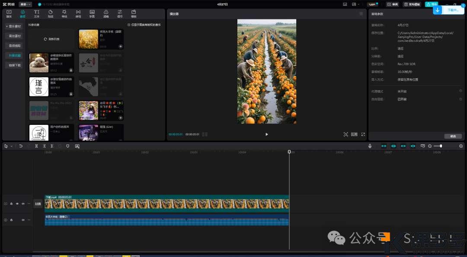The width and height of the screenshot is (467, 257).
Task: Click the 修改 button in draft parameters
Action: coord(453,136)
